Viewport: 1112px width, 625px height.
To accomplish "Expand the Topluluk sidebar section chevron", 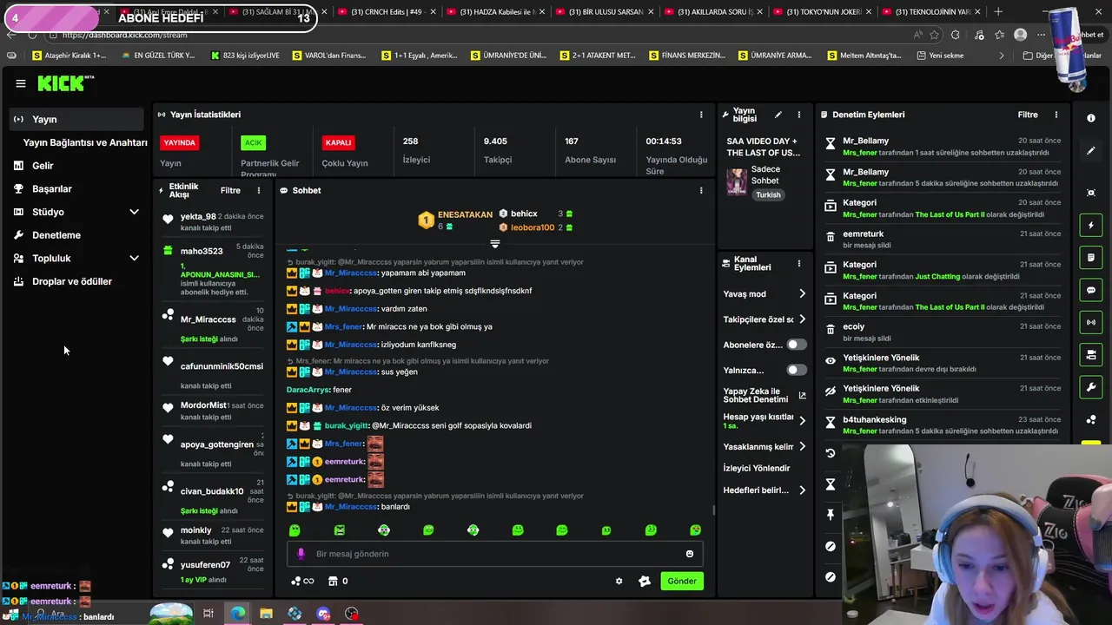I will pyautogui.click(x=134, y=258).
